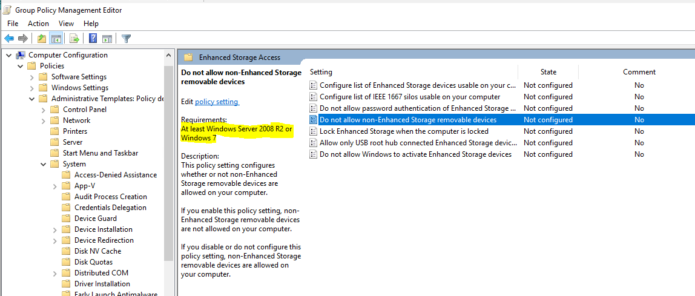Sort by the Comment column header
This screenshot has height=296, width=695.
click(x=639, y=72)
